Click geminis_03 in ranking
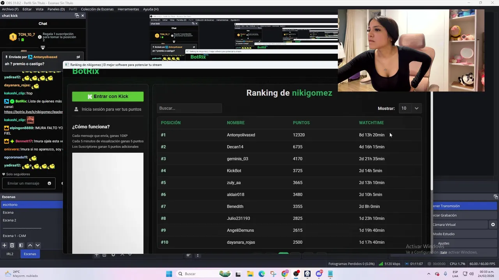This screenshot has height=280, width=499. pyautogui.click(x=237, y=159)
